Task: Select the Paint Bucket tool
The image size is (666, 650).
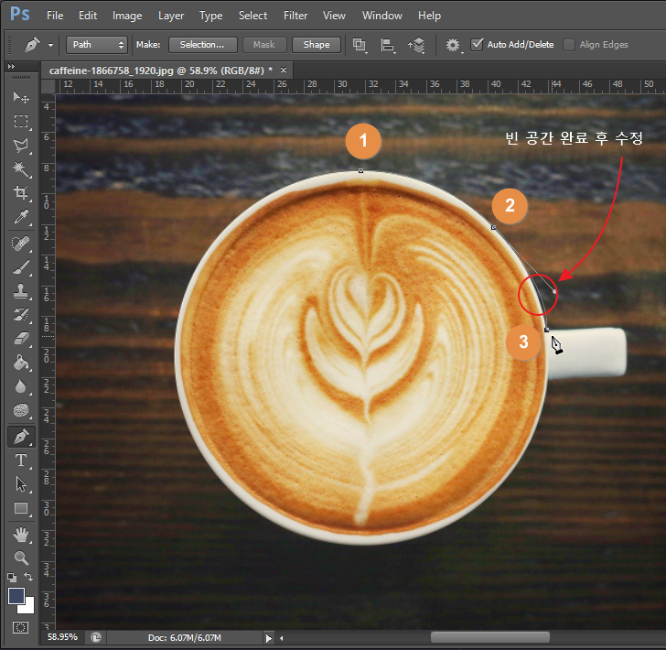Action: pos(20,363)
